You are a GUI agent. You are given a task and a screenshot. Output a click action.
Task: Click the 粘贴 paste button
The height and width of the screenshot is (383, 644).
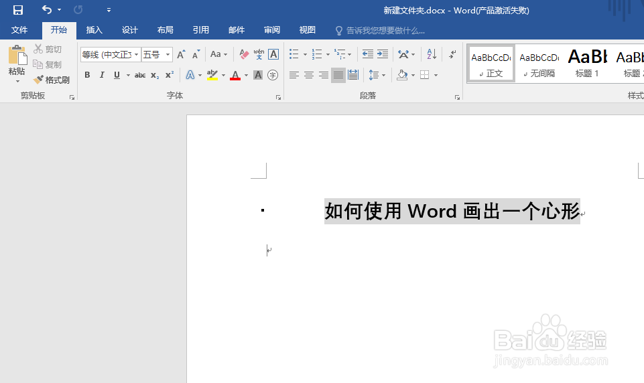coord(17,64)
